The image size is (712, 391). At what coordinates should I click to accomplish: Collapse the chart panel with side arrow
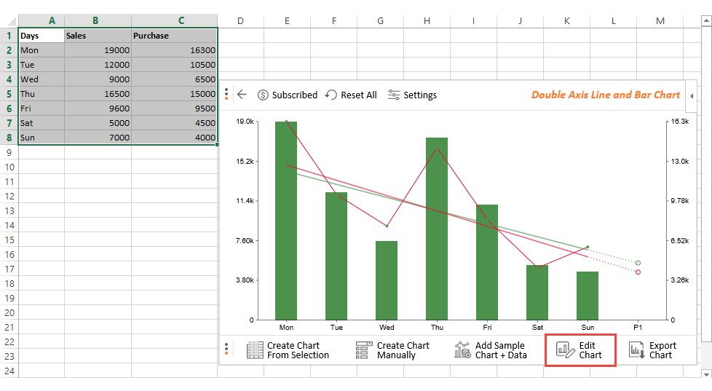pos(691,96)
